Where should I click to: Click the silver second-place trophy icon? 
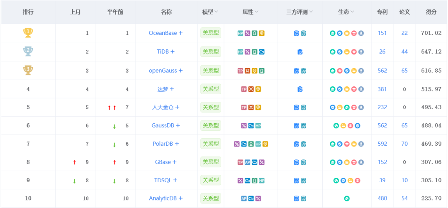tap(28, 51)
